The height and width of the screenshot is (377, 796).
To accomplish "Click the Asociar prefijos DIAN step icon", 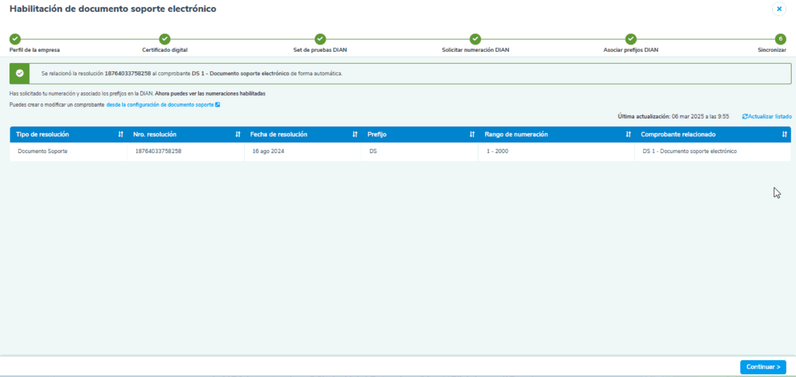I will point(631,39).
